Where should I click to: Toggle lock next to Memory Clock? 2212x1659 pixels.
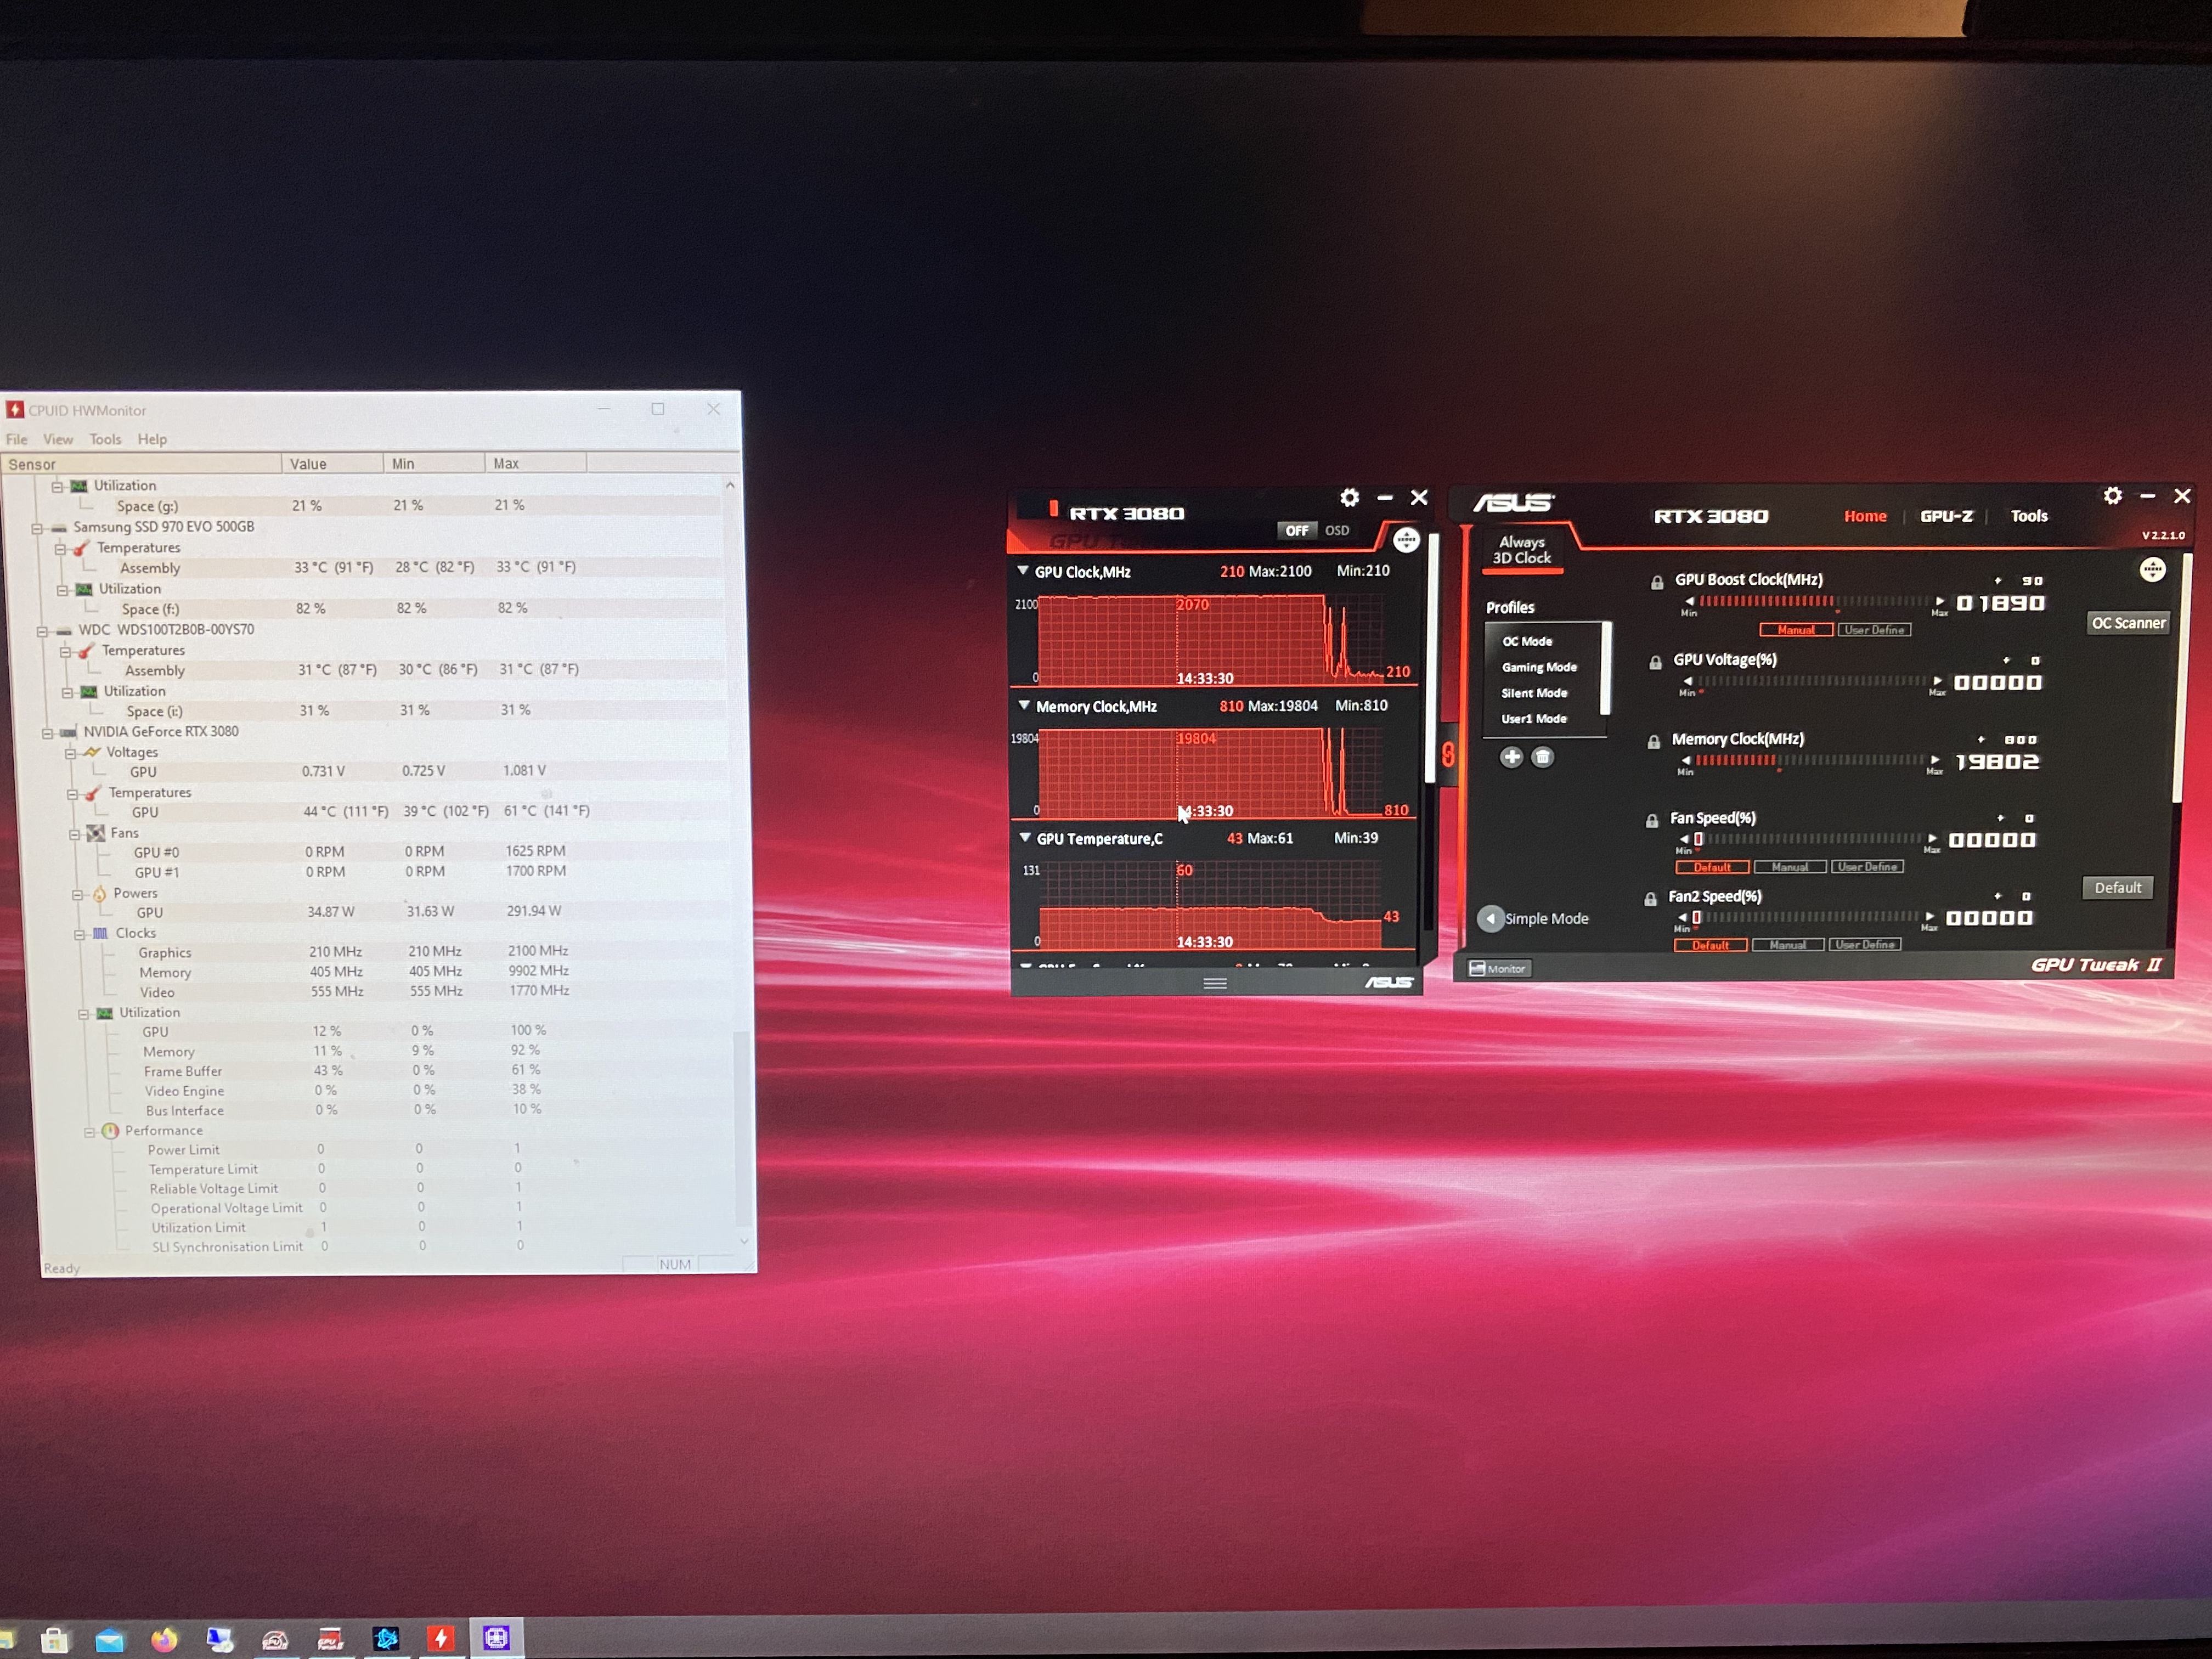1653,742
